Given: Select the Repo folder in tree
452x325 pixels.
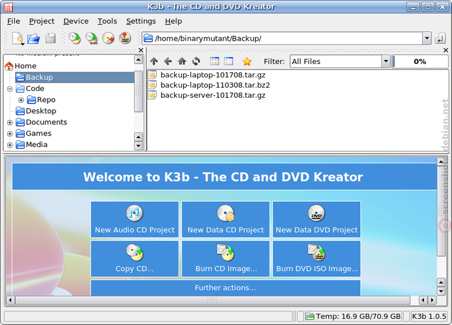Looking at the screenshot, I should click(41, 100).
